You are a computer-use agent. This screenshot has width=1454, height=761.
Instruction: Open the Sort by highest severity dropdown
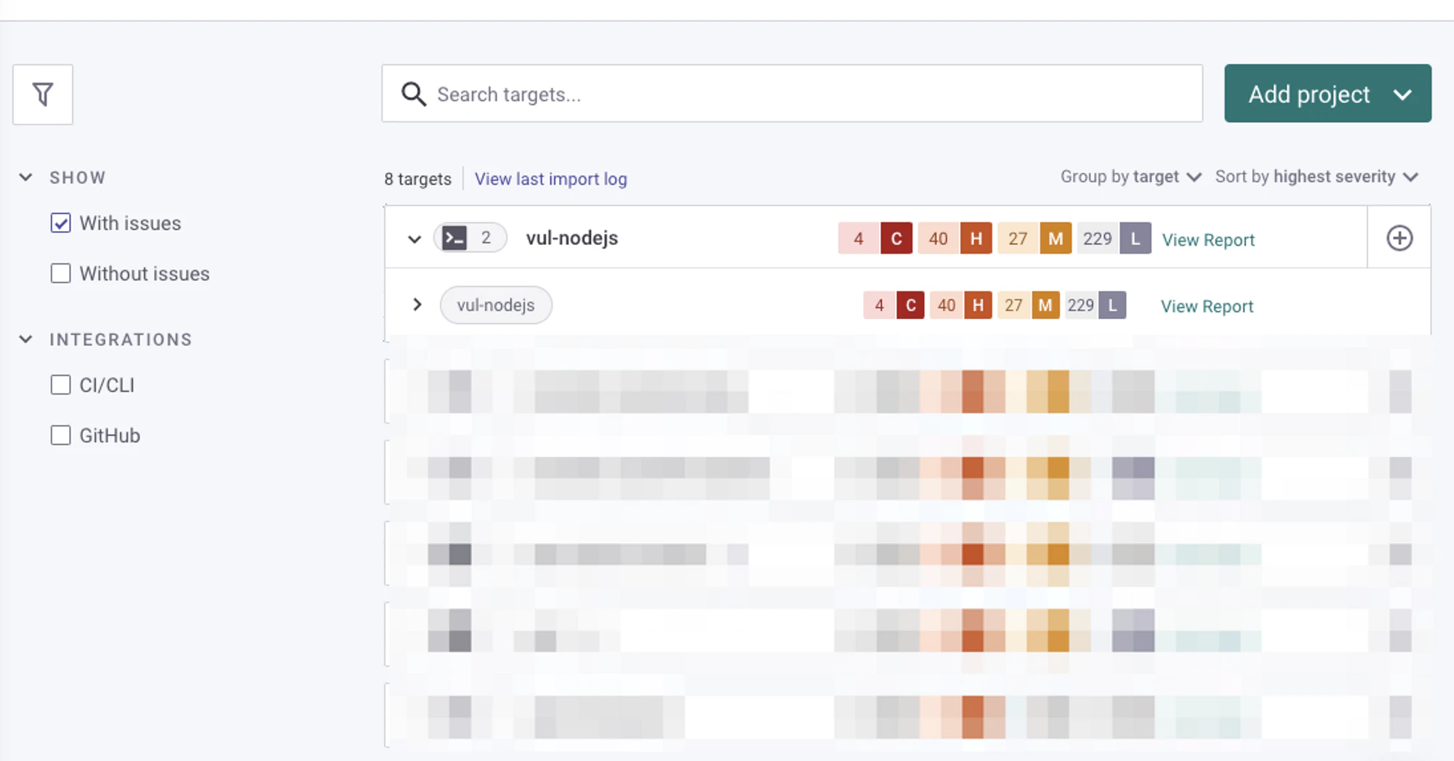[x=1317, y=177]
